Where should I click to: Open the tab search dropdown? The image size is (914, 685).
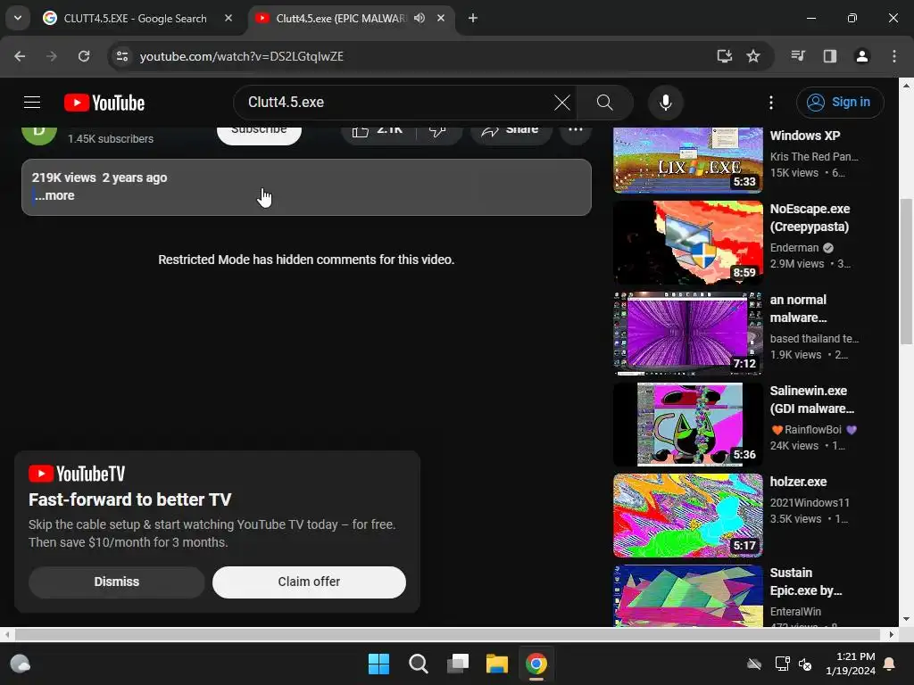[18, 18]
